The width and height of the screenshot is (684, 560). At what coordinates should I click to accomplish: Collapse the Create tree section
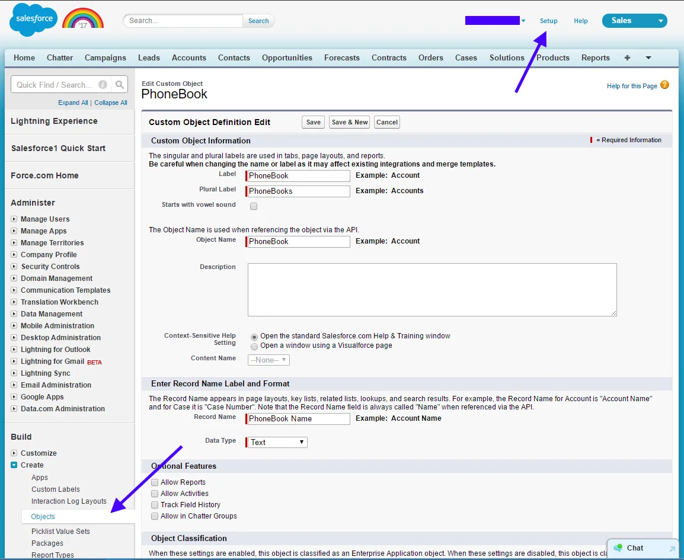pos(14,465)
